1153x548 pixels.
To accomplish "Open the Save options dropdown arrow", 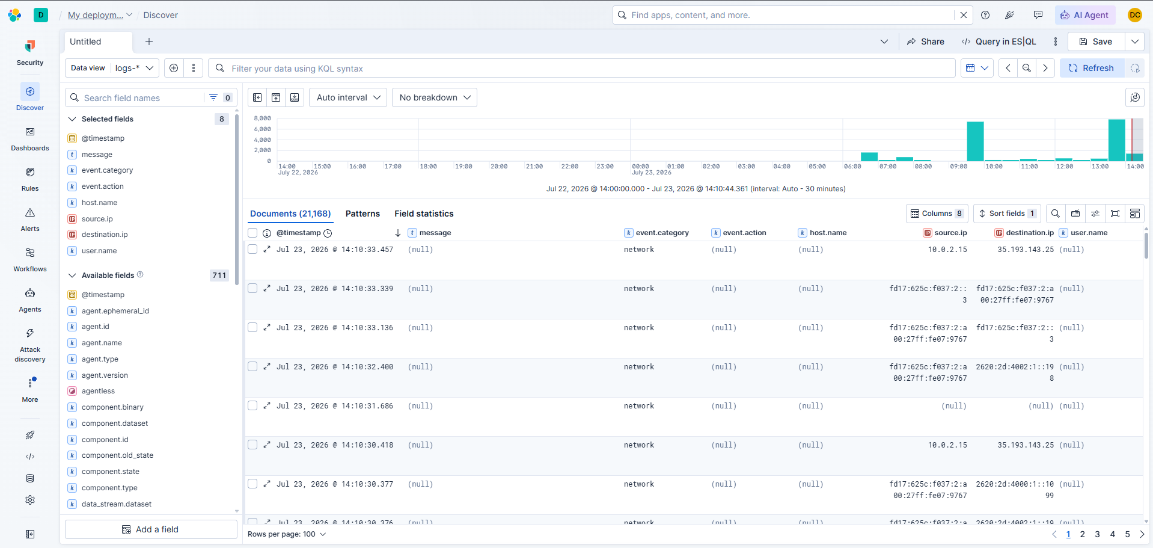I will pyautogui.click(x=1135, y=42).
